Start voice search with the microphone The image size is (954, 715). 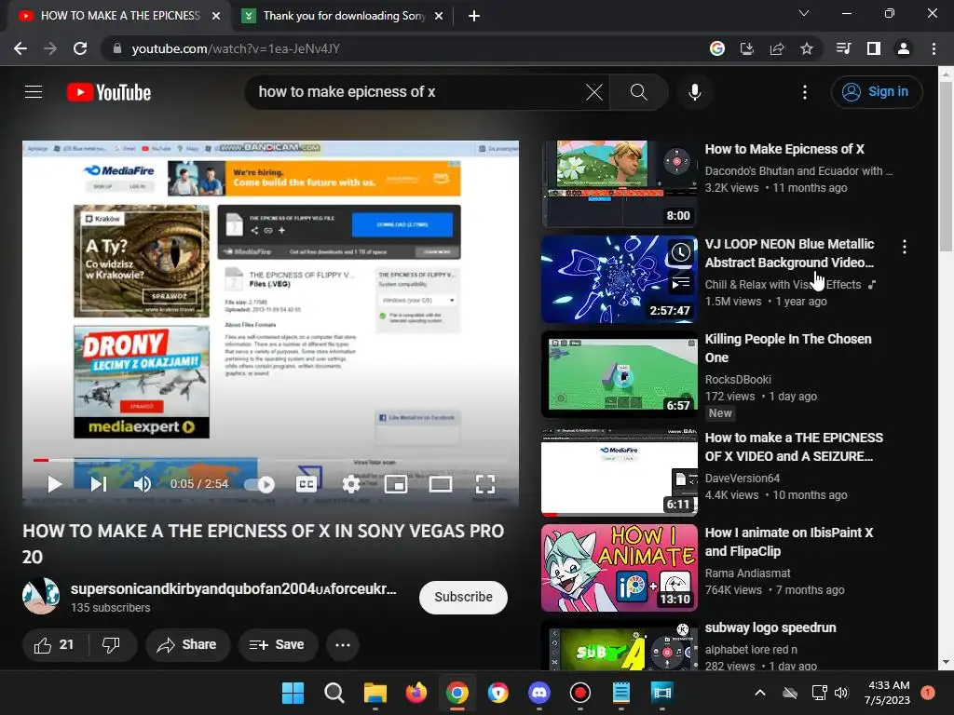click(695, 92)
